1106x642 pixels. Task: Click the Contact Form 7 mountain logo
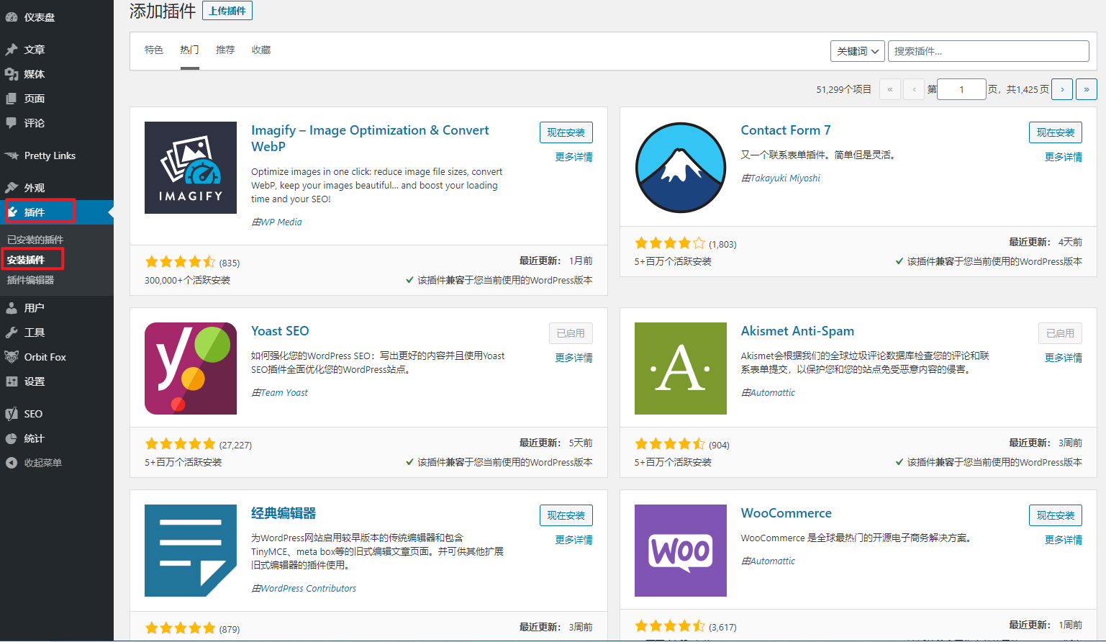tap(681, 168)
